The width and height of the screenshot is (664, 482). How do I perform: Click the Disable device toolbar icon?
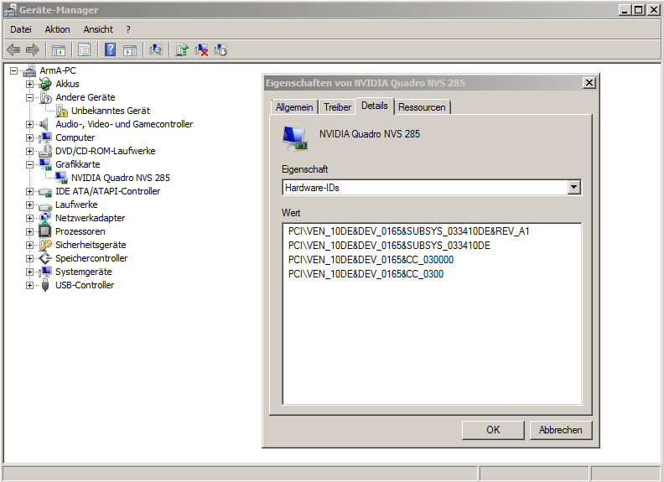pyautogui.click(x=220, y=50)
